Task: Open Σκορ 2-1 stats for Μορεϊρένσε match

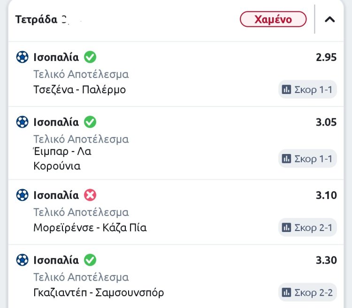Action: [x=307, y=228]
